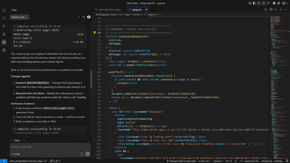Screen dimensions: 290x163
Task: Click the app breadcrumb segment
Action: tap(128, 14)
